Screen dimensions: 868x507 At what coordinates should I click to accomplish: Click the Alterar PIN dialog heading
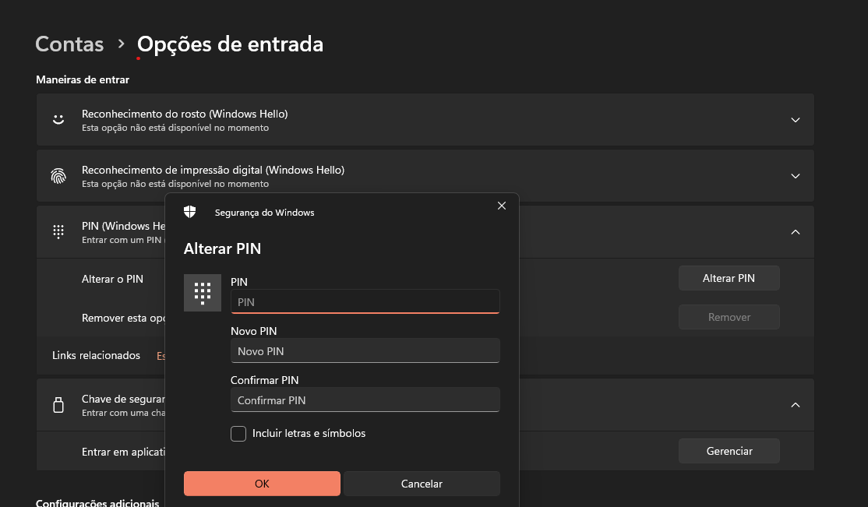(223, 248)
